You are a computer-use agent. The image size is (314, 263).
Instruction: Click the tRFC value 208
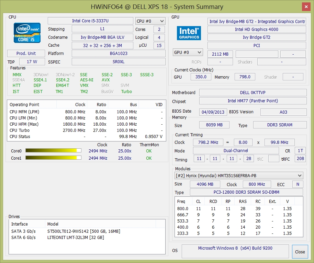tap(300, 159)
